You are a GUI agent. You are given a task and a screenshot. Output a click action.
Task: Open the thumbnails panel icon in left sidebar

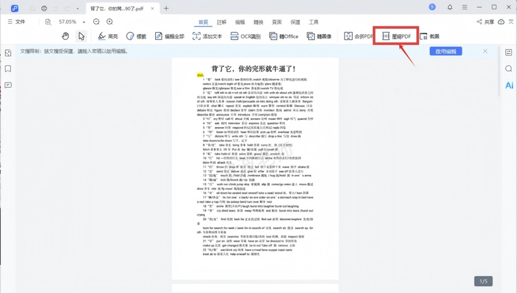tap(8, 53)
